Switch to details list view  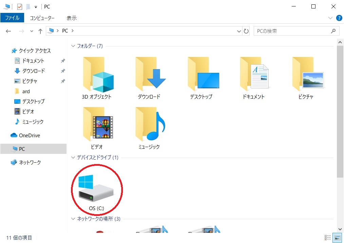click(328, 238)
